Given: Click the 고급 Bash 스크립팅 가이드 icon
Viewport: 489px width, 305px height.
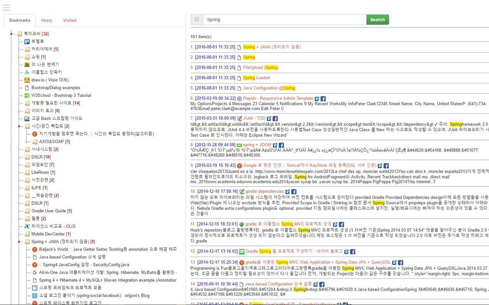Looking at the screenshot, I should coord(27,119).
